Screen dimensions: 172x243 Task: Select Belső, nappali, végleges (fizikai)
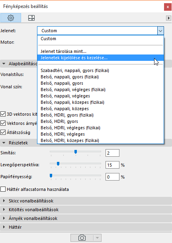100,89
